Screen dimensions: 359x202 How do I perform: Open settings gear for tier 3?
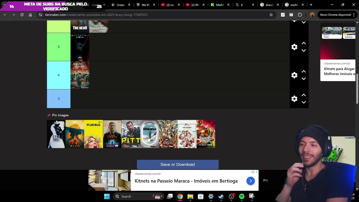294,99
